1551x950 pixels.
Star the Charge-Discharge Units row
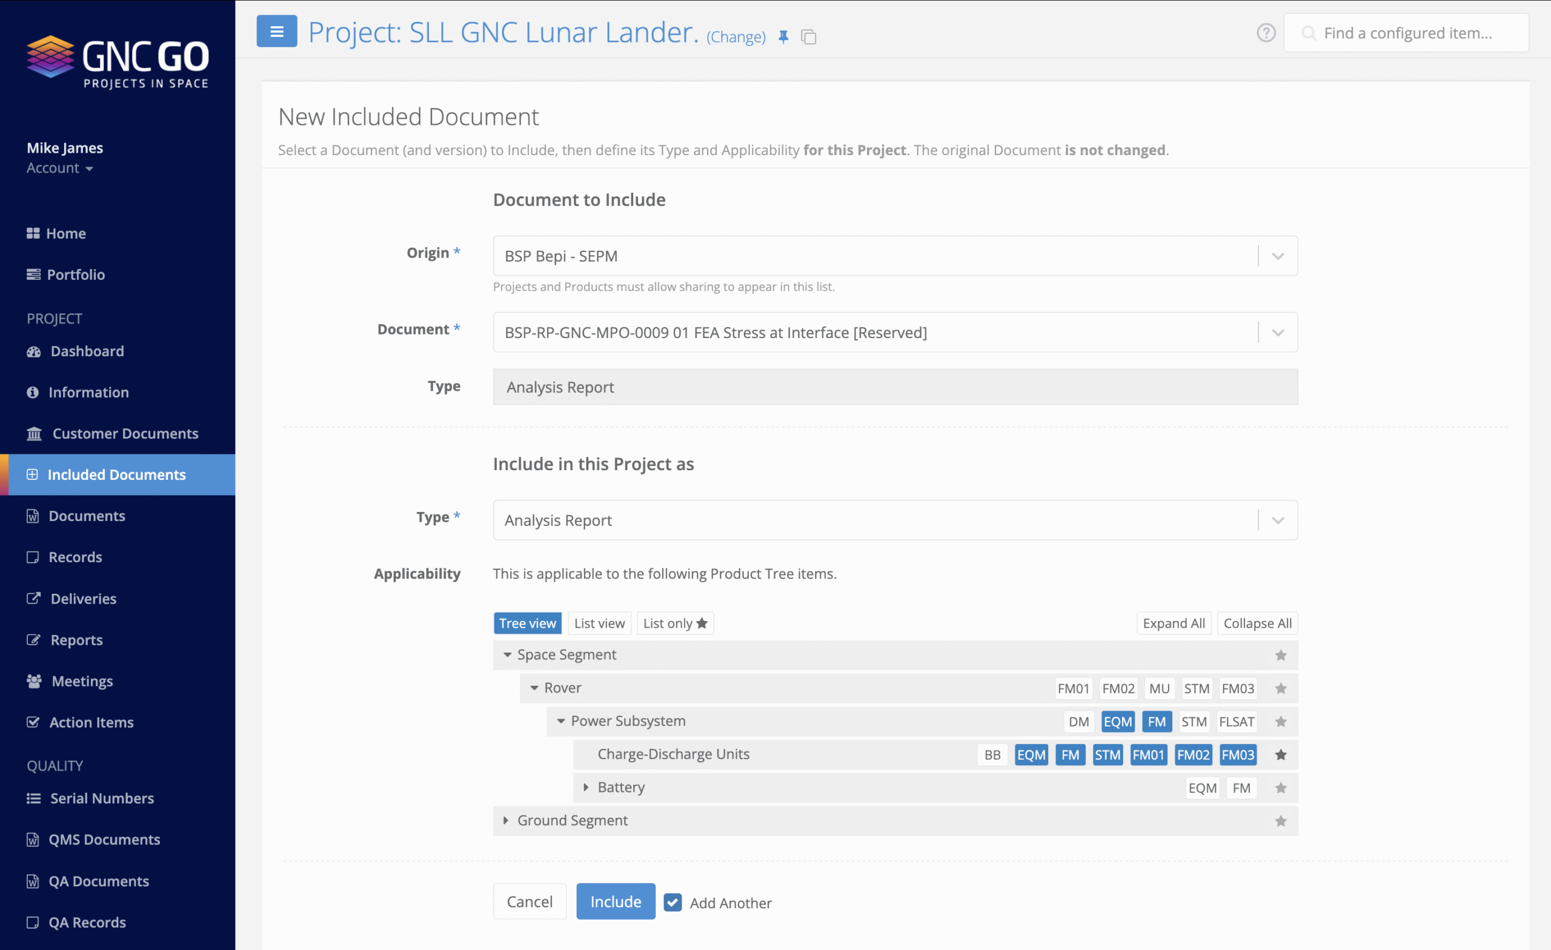point(1280,754)
